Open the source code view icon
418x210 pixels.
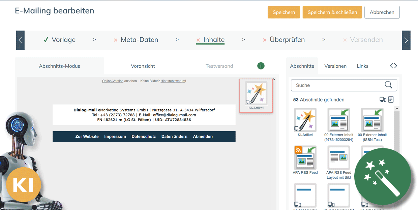coord(393,66)
